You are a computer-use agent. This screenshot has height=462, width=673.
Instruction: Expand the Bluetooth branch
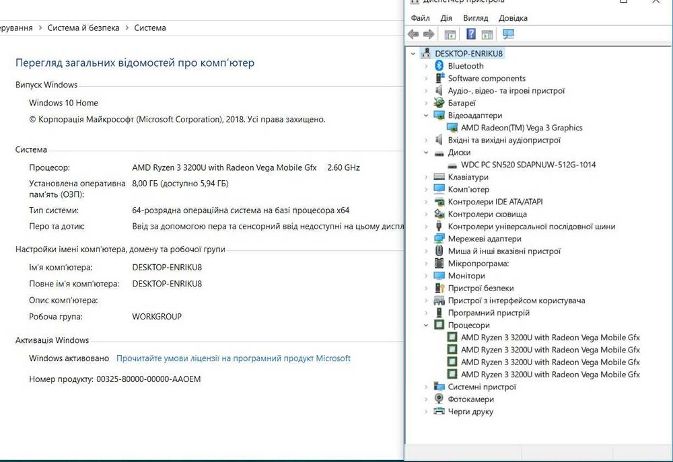pos(426,66)
